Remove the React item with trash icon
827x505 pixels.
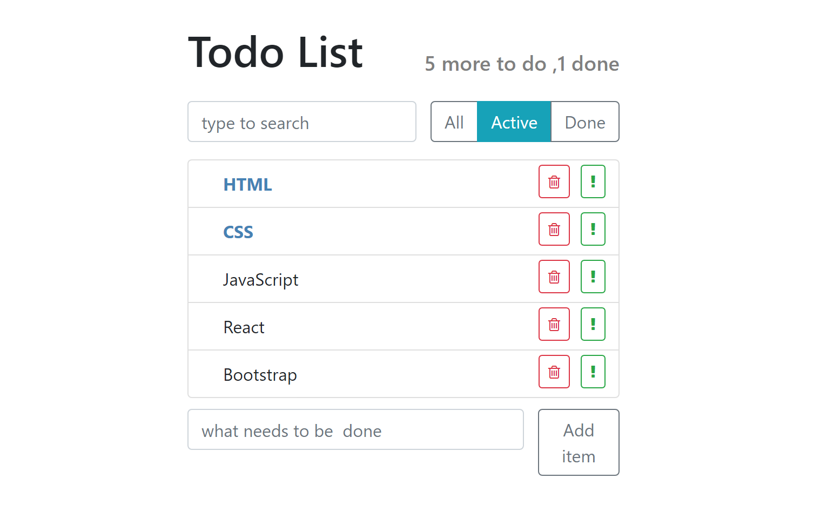tap(554, 324)
